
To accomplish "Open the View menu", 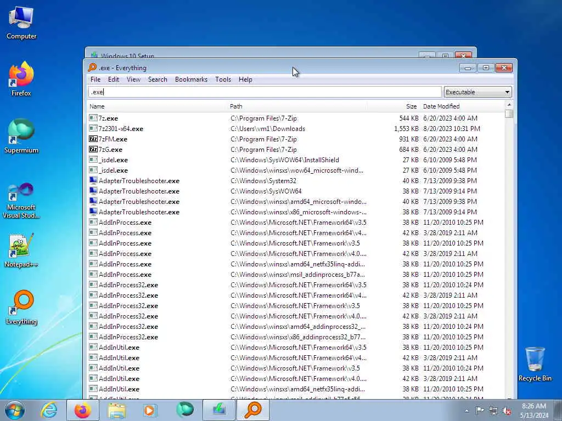I will (x=133, y=79).
